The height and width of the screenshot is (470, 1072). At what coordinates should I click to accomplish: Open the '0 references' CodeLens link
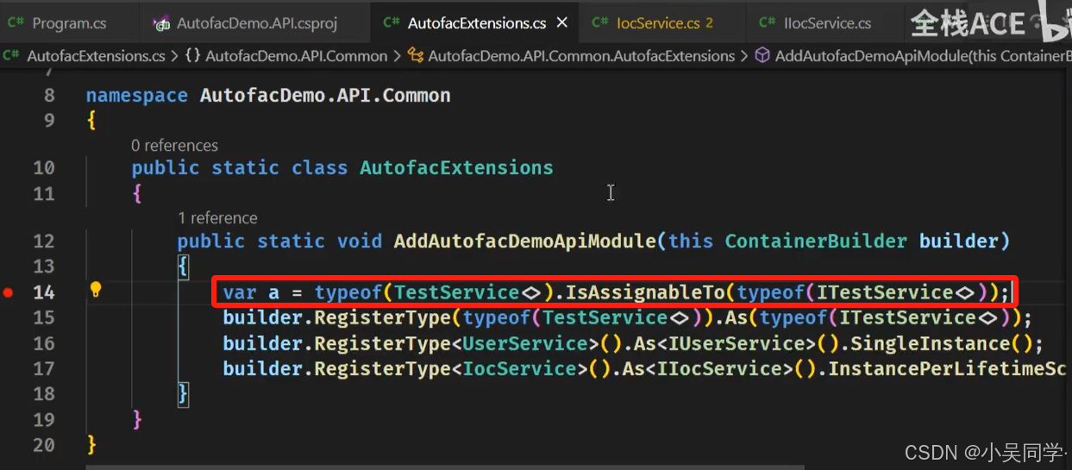point(174,146)
